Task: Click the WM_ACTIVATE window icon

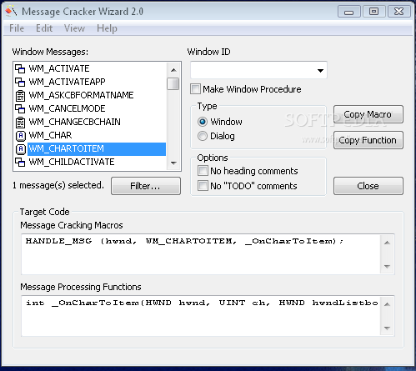Action: (x=20, y=68)
